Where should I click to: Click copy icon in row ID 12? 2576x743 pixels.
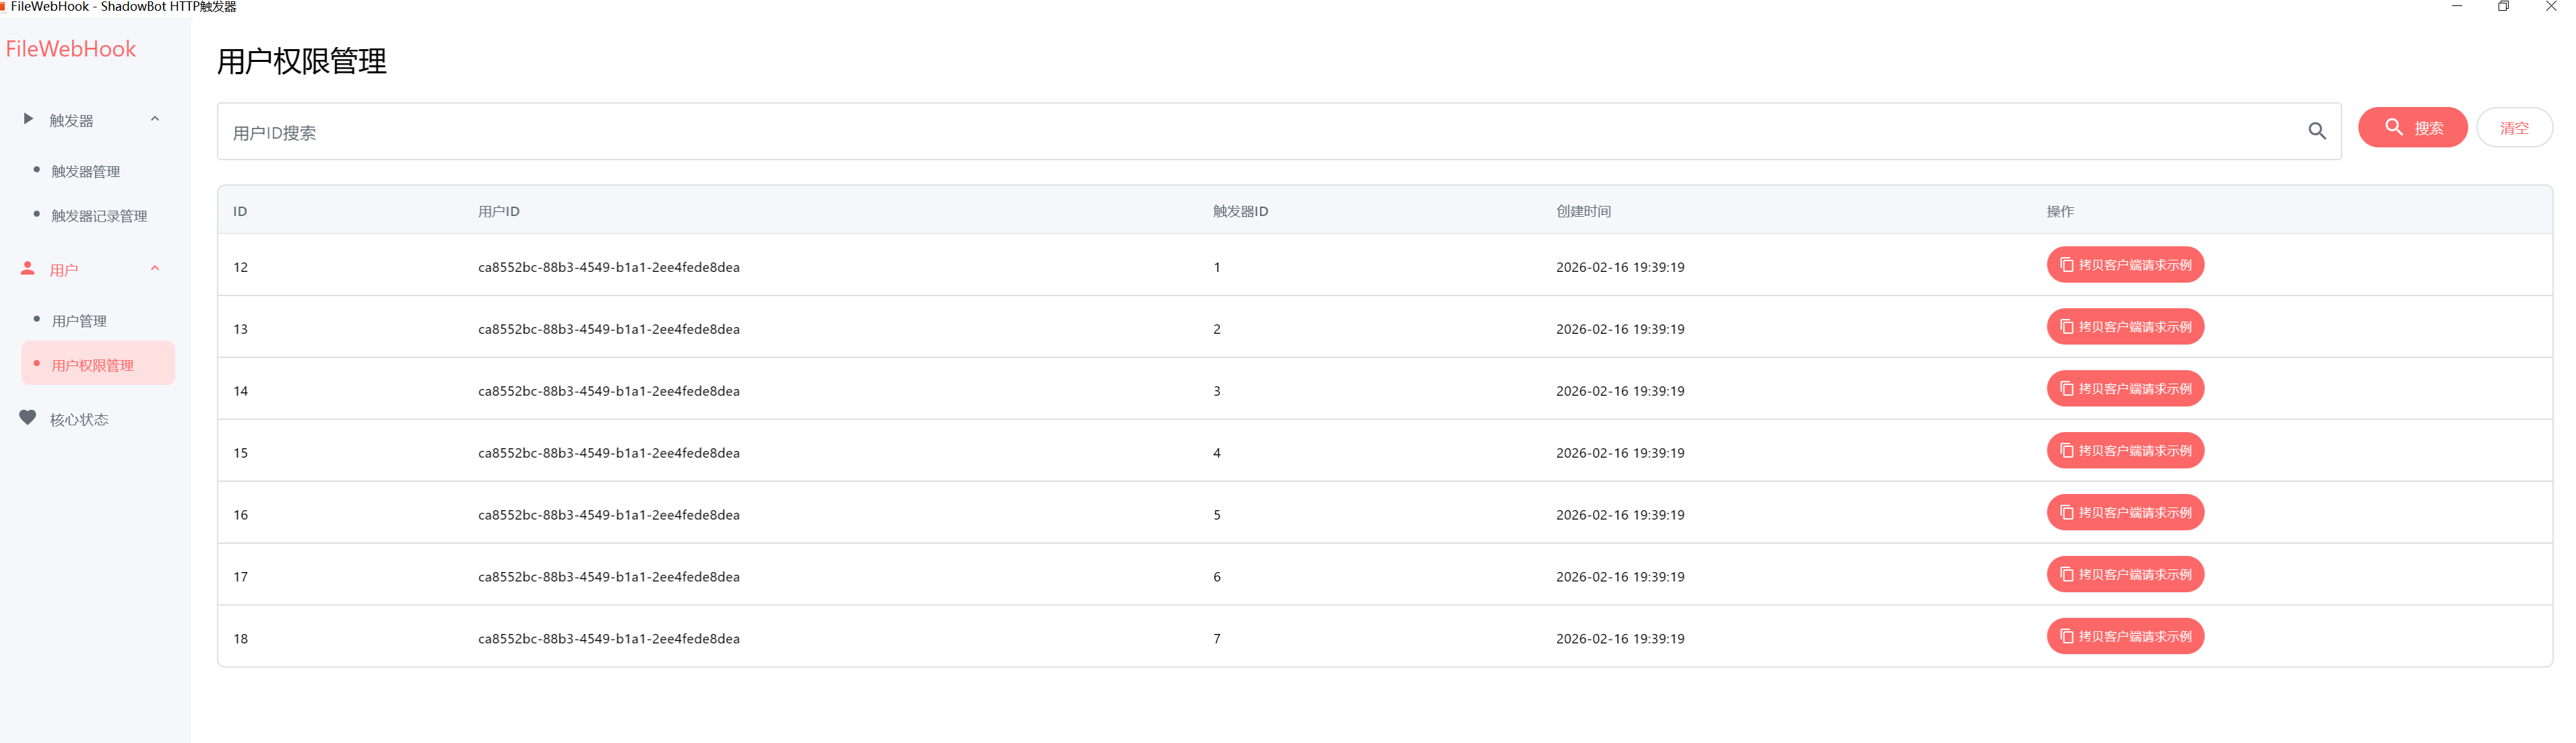[x=2066, y=264]
